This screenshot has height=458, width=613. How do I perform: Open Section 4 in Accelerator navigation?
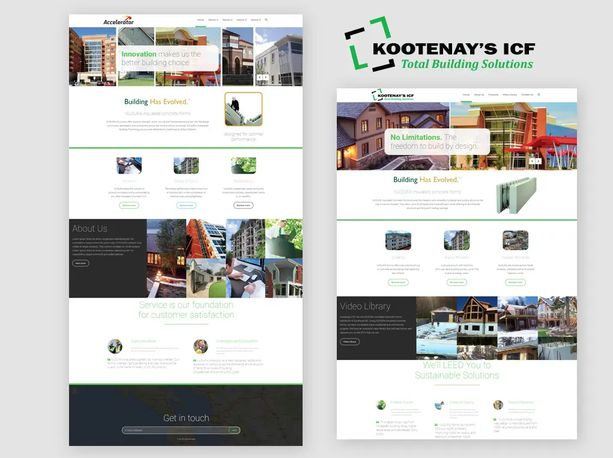(x=241, y=20)
